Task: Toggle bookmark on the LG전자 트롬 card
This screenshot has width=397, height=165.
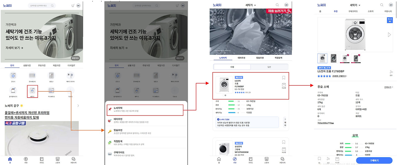Action: [283, 78]
